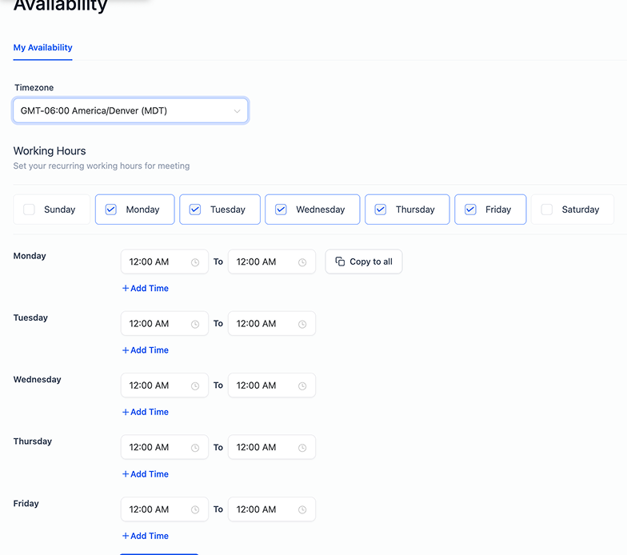Click Wednesday start time field

(x=165, y=385)
